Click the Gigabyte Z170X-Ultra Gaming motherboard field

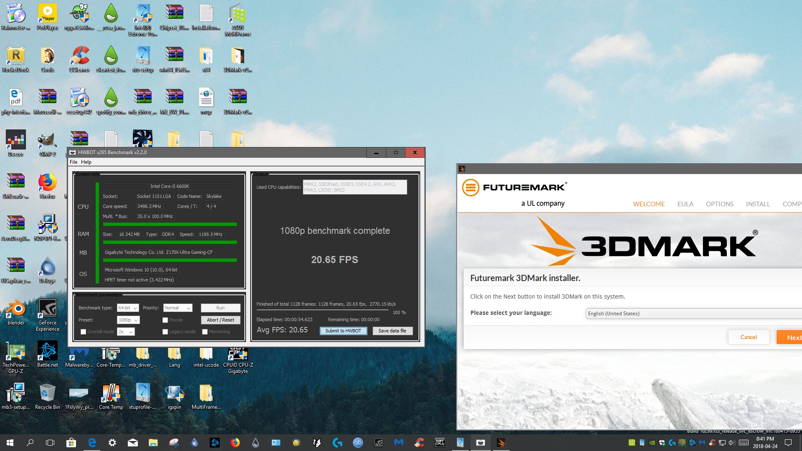click(159, 253)
